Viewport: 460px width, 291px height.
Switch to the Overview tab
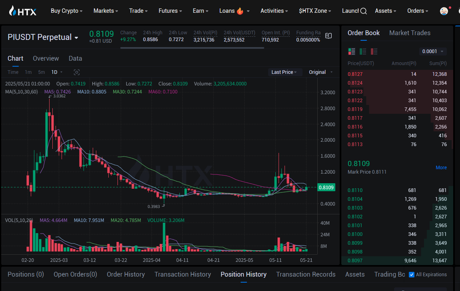coord(46,58)
